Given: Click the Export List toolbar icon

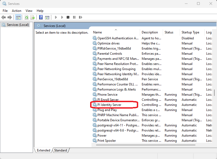Looking at the screenshot, I should 33,18.
